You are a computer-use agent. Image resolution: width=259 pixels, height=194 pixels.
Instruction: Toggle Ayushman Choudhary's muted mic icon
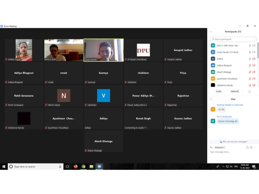pyautogui.click(x=250, y=79)
